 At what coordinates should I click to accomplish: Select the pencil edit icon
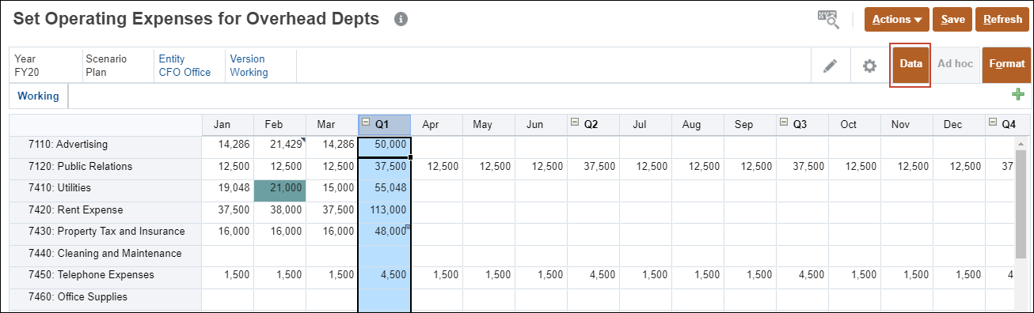point(830,66)
